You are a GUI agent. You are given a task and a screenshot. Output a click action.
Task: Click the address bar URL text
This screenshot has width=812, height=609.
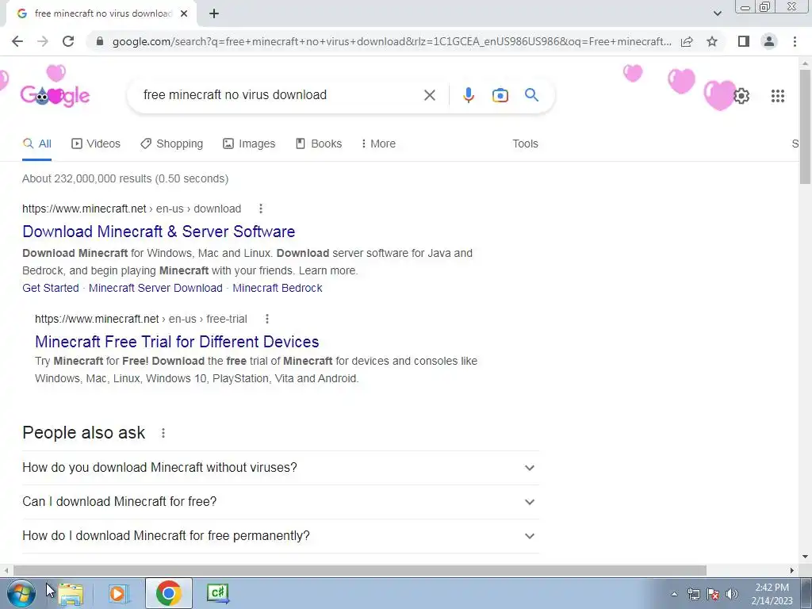click(392, 41)
